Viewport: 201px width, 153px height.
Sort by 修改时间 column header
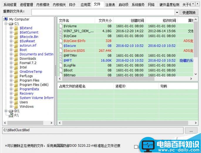click(x=162, y=20)
